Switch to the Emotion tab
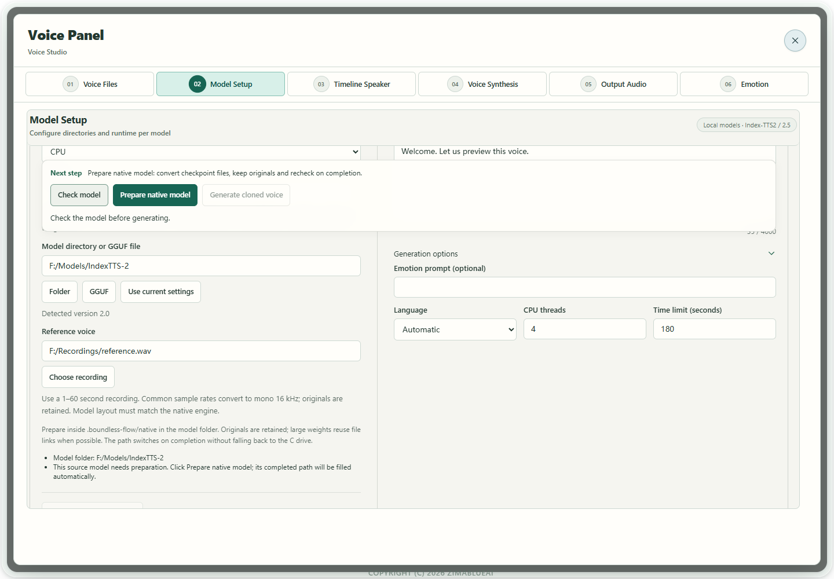Viewport: 834px width, 579px height. [744, 84]
